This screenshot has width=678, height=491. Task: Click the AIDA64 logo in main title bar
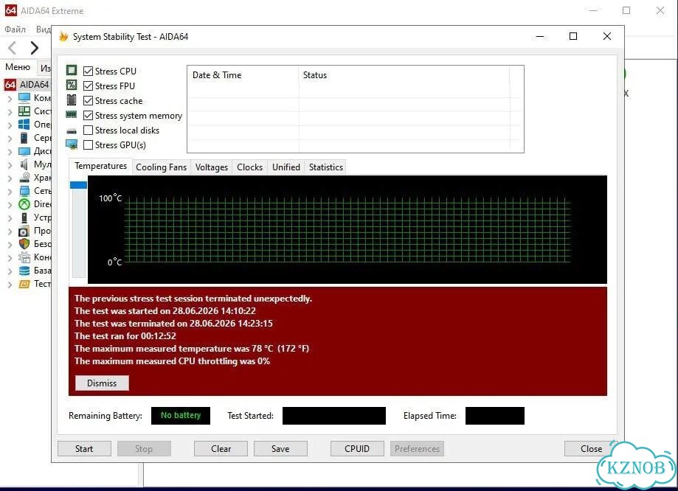[11, 10]
